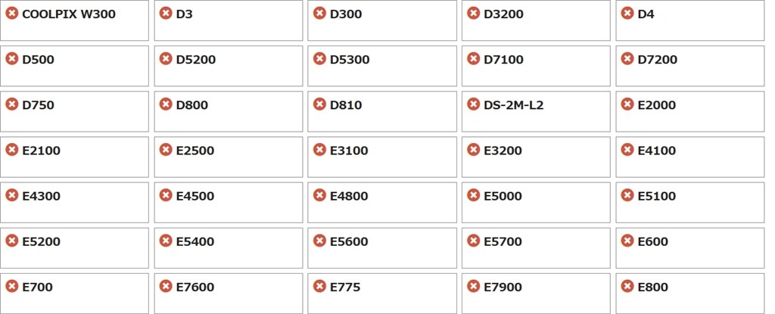Click the E5700 model label

point(503,241)
